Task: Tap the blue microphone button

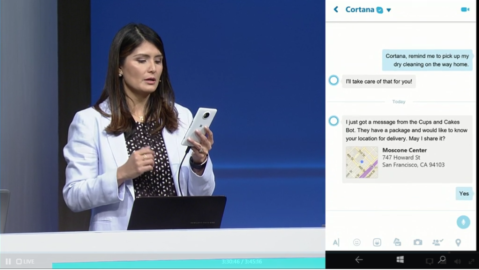Action: (x=463, y=222)
